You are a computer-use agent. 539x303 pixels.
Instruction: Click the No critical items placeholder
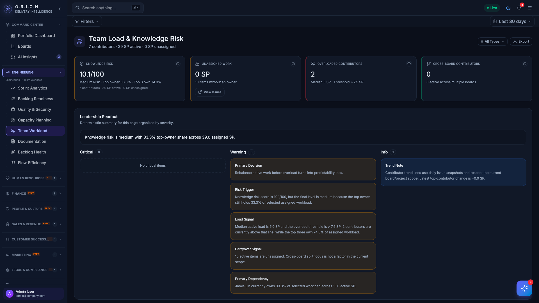(153, 166)
